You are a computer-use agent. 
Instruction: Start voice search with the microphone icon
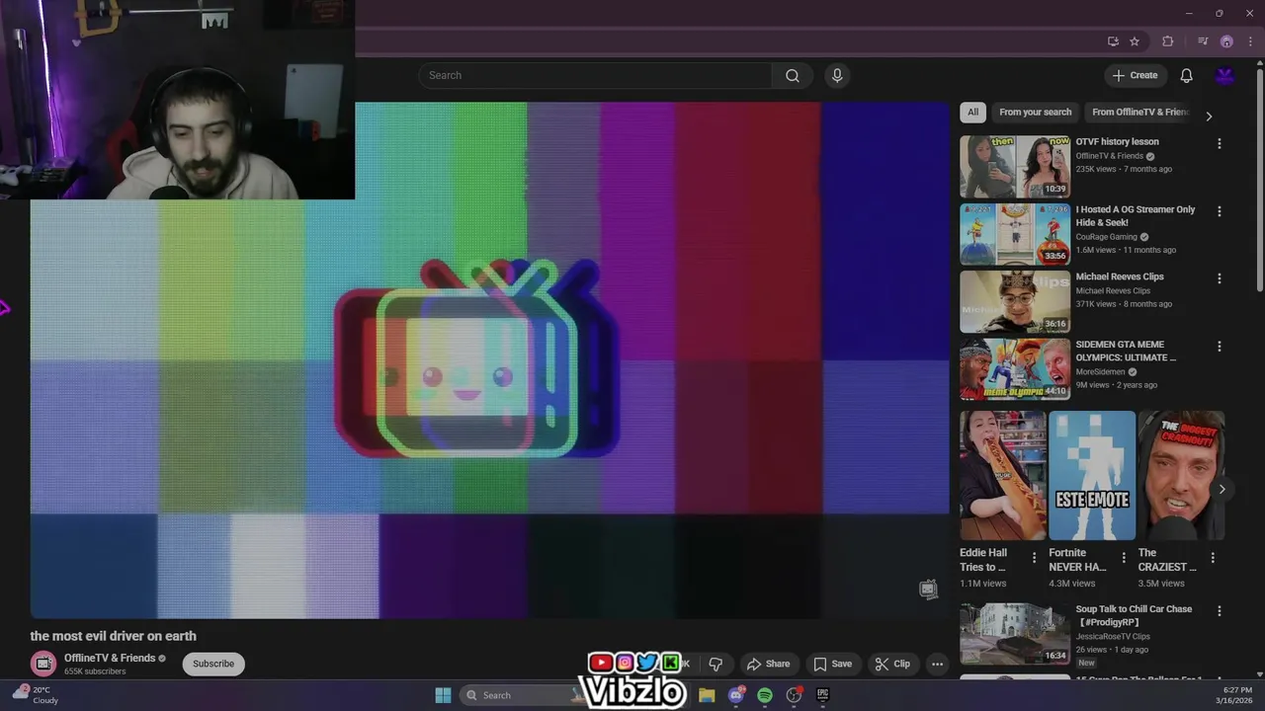(x=837, y=76)
